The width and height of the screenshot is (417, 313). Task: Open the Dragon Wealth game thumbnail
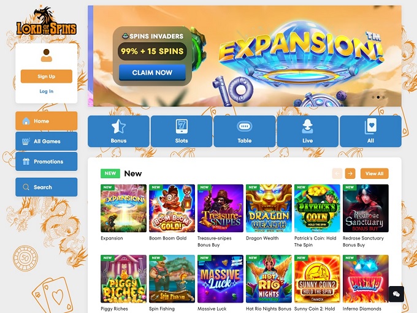pyautogui.click(x=269, y=208)
